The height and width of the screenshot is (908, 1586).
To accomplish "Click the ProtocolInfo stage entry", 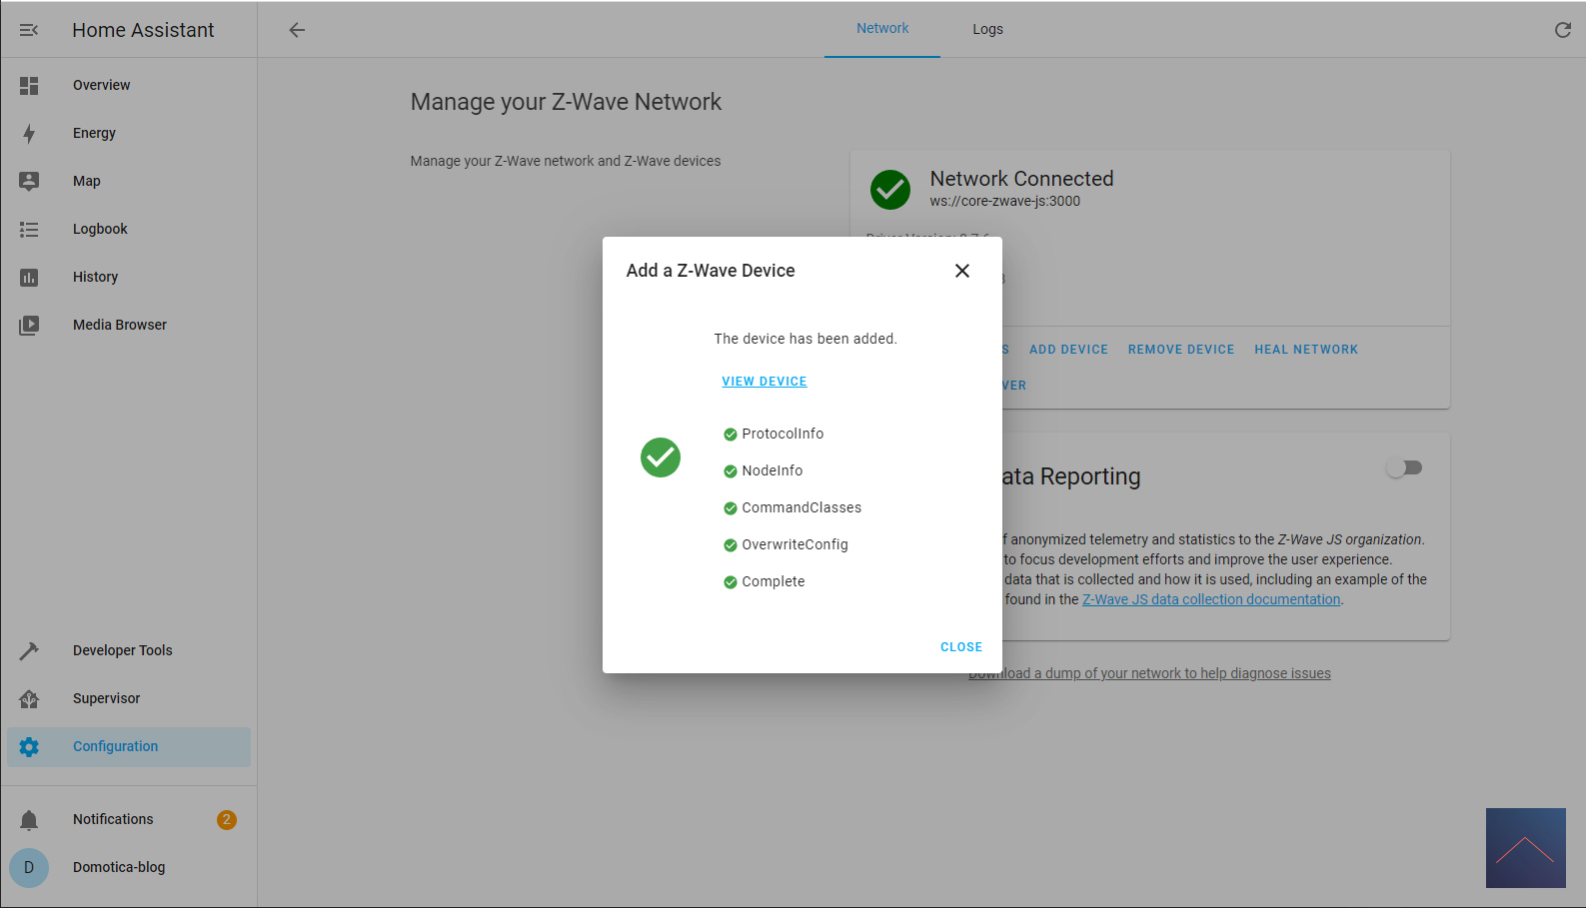I will (x=774, y=434).
